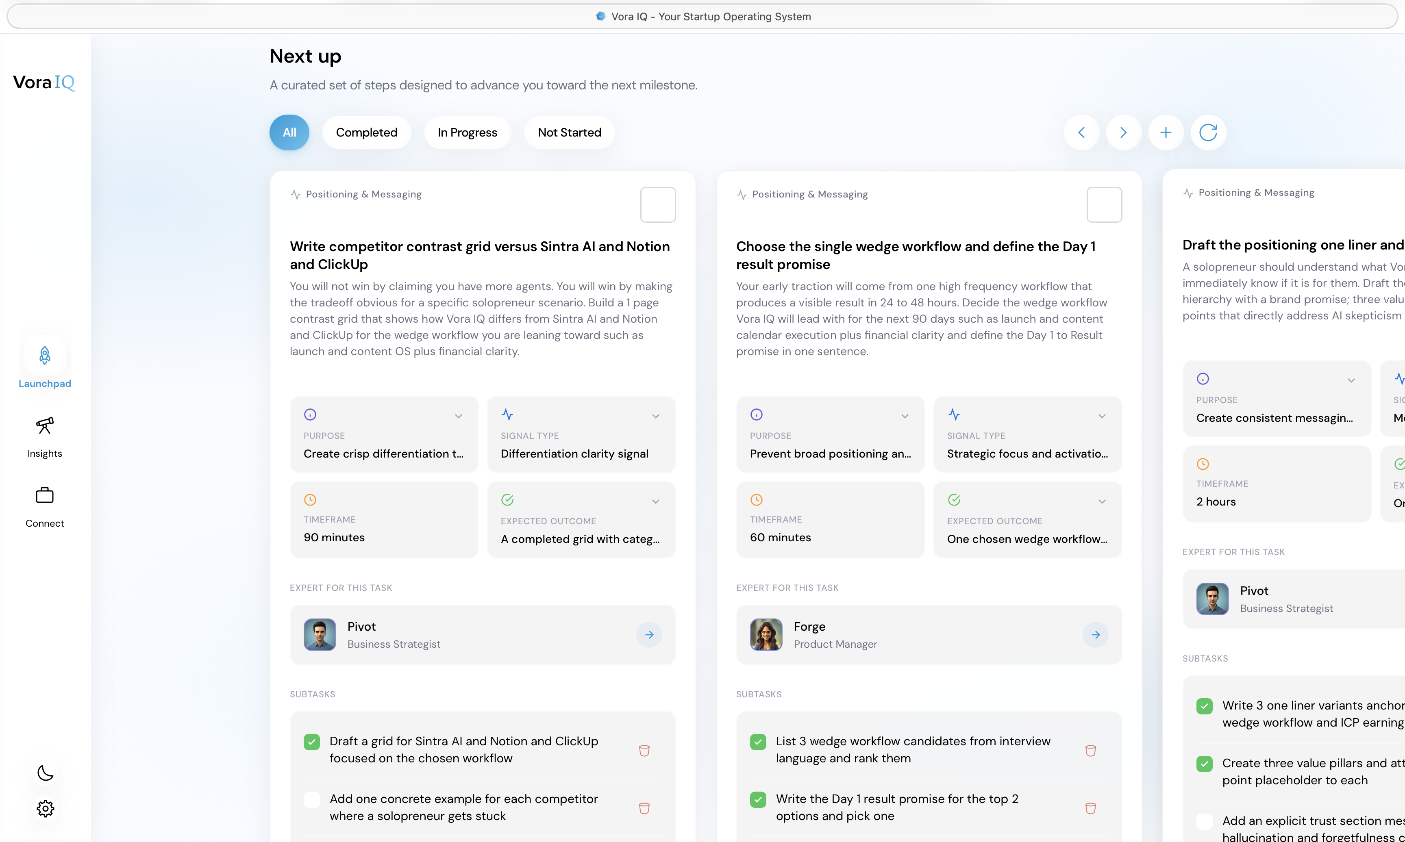Delete the 'Draft a grid for Sintra AI' subtask
This screenshot has height=842, width=1405.
click(644, 750)
